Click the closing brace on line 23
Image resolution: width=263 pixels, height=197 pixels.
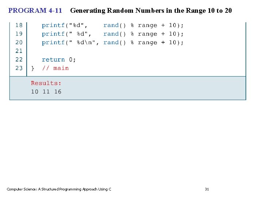pyautogui.click(x=33, y=68)
